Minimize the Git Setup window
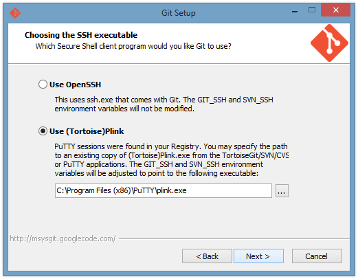Image resolution: width=358 pixels, height=279 pixels. pos(295,11)
